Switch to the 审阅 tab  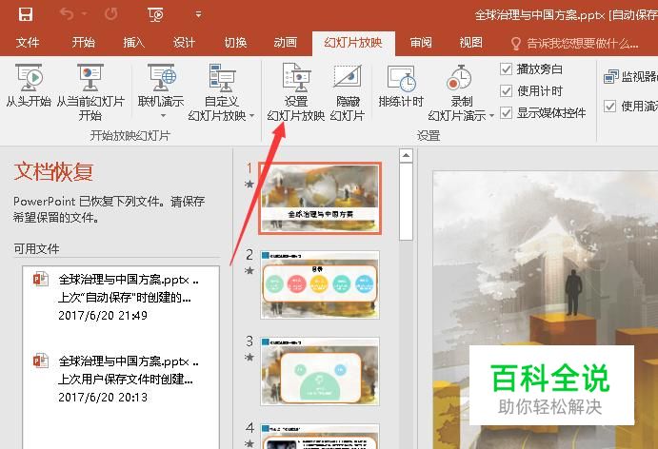(421, 43)
